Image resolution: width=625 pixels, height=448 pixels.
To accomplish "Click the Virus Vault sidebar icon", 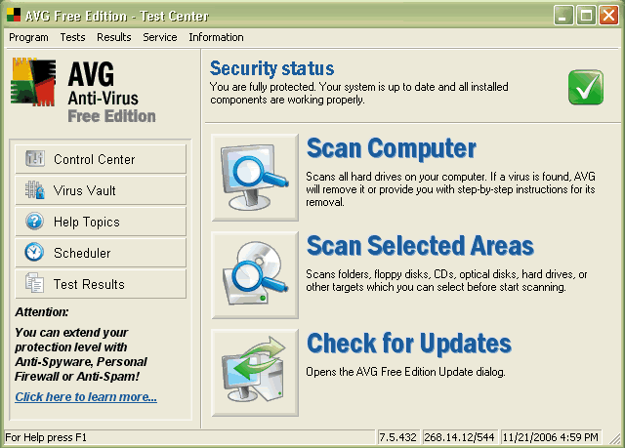I will click(x=35, y=190).
